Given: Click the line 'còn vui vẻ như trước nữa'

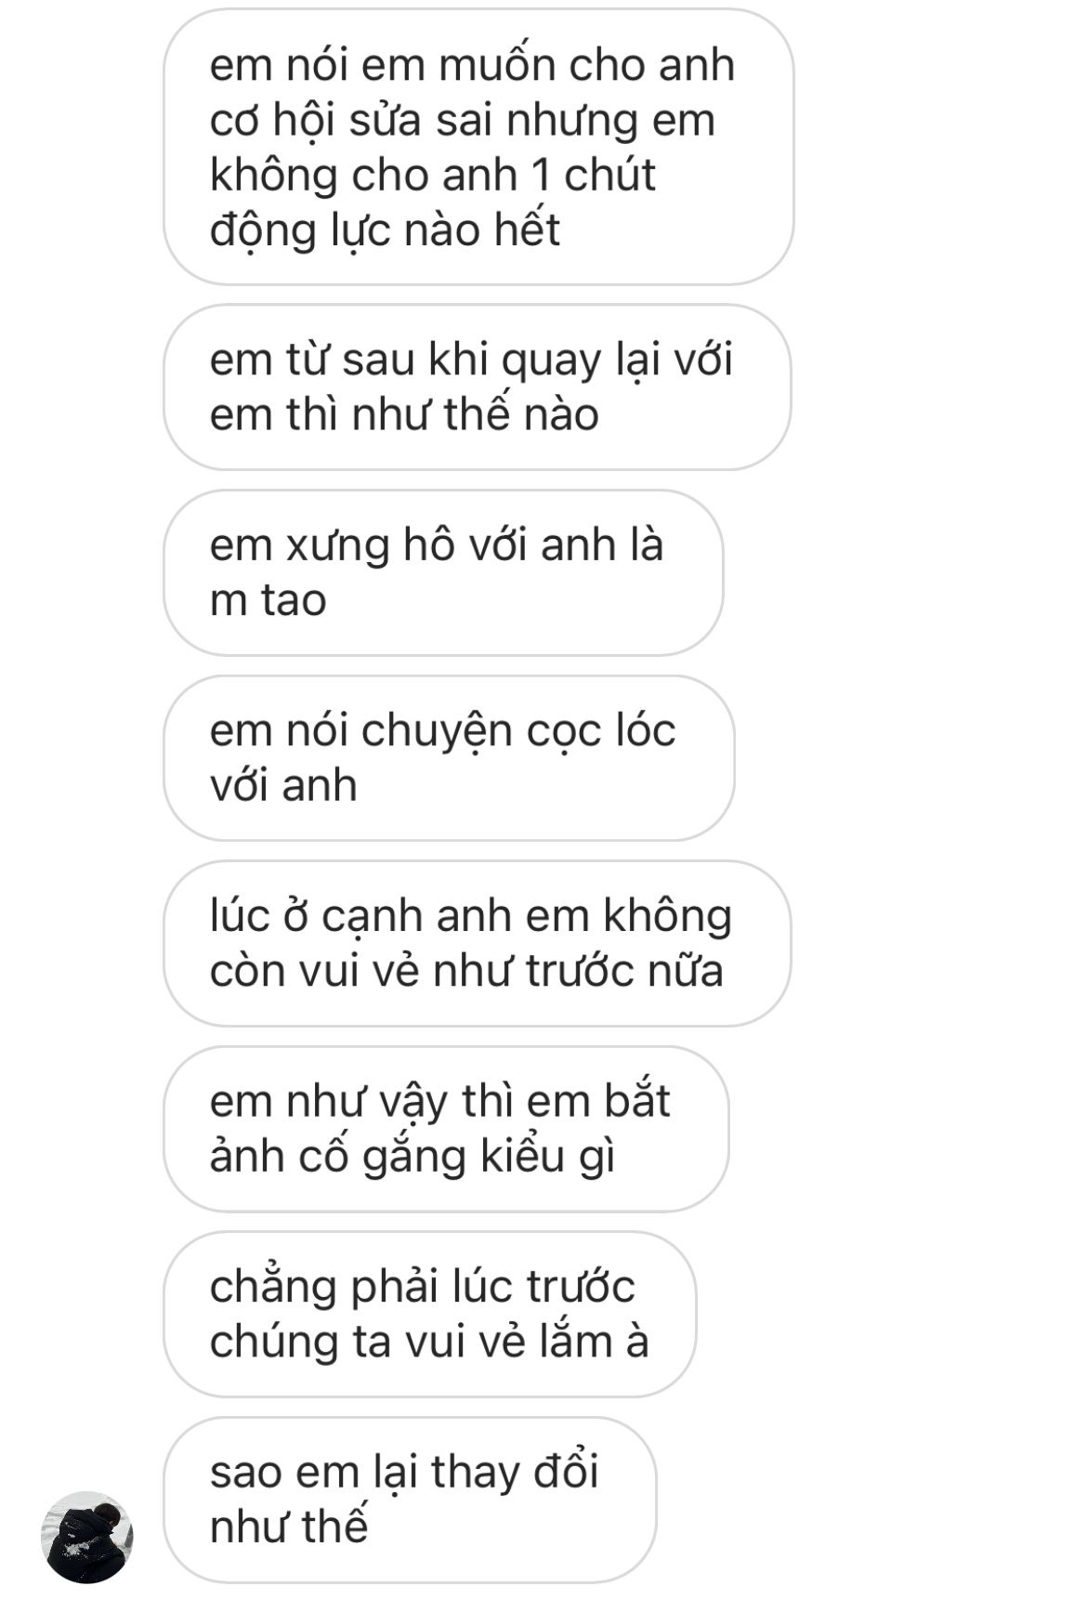Looking at the screenshot, I should 466,971.
